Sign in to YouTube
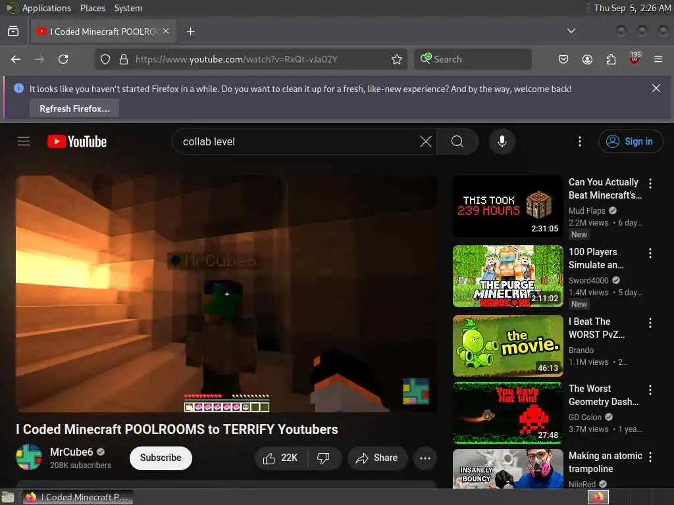 [630, 141]
